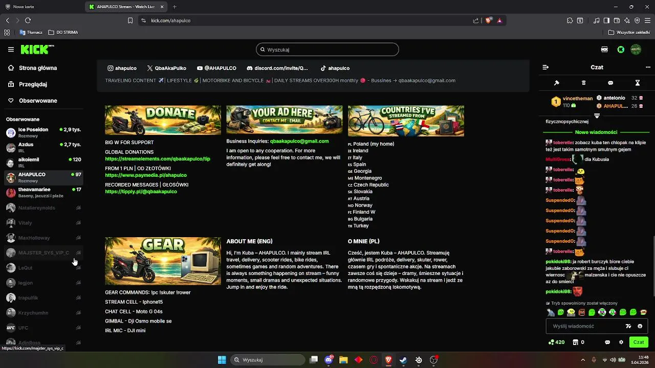Click the GEAR banner image
Viewport: 655px width, 368px height.
163,261
